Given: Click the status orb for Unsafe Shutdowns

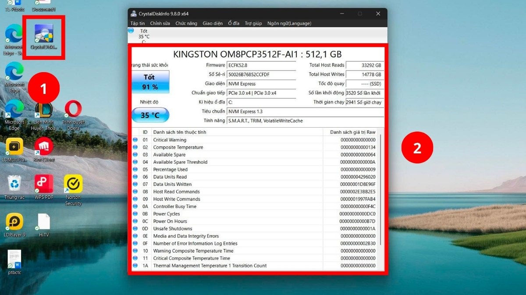Looking at the screenshot, I should tap(135, 229).
